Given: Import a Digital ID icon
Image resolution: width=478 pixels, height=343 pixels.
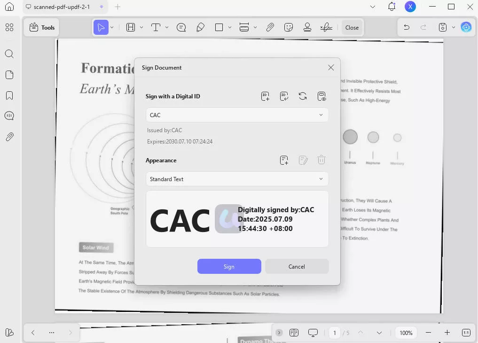Looking at the screenshot, I should [x=284, y=96].
